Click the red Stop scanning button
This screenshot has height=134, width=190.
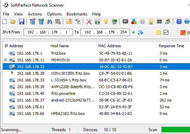coord(185,32)
